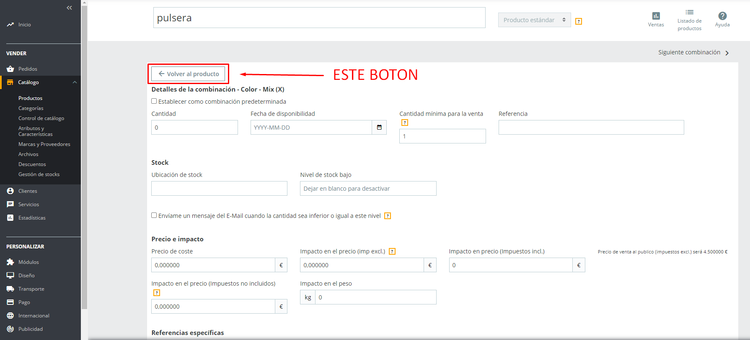This screenshot has width=750, height=340.
Task: Open Ventas chart icon in header
Action: (656, 16)
